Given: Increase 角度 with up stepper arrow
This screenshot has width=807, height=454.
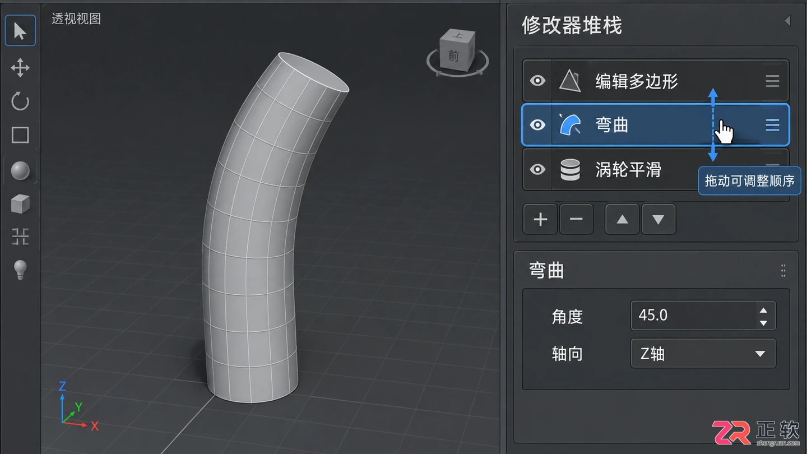Looking at the screenshot, I should point(763,310).
